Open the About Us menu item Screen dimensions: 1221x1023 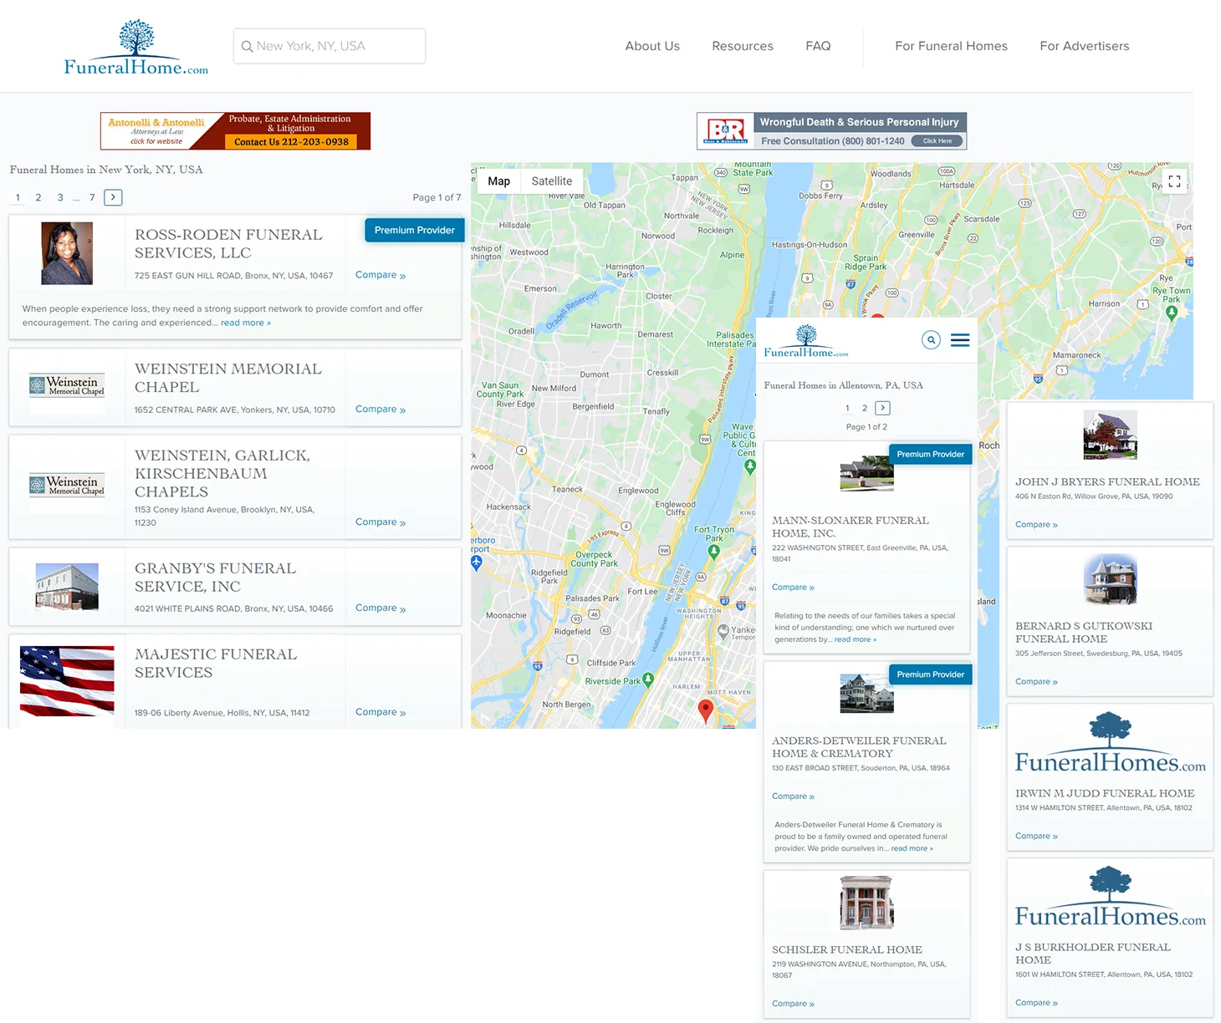[x=652, y=46]
